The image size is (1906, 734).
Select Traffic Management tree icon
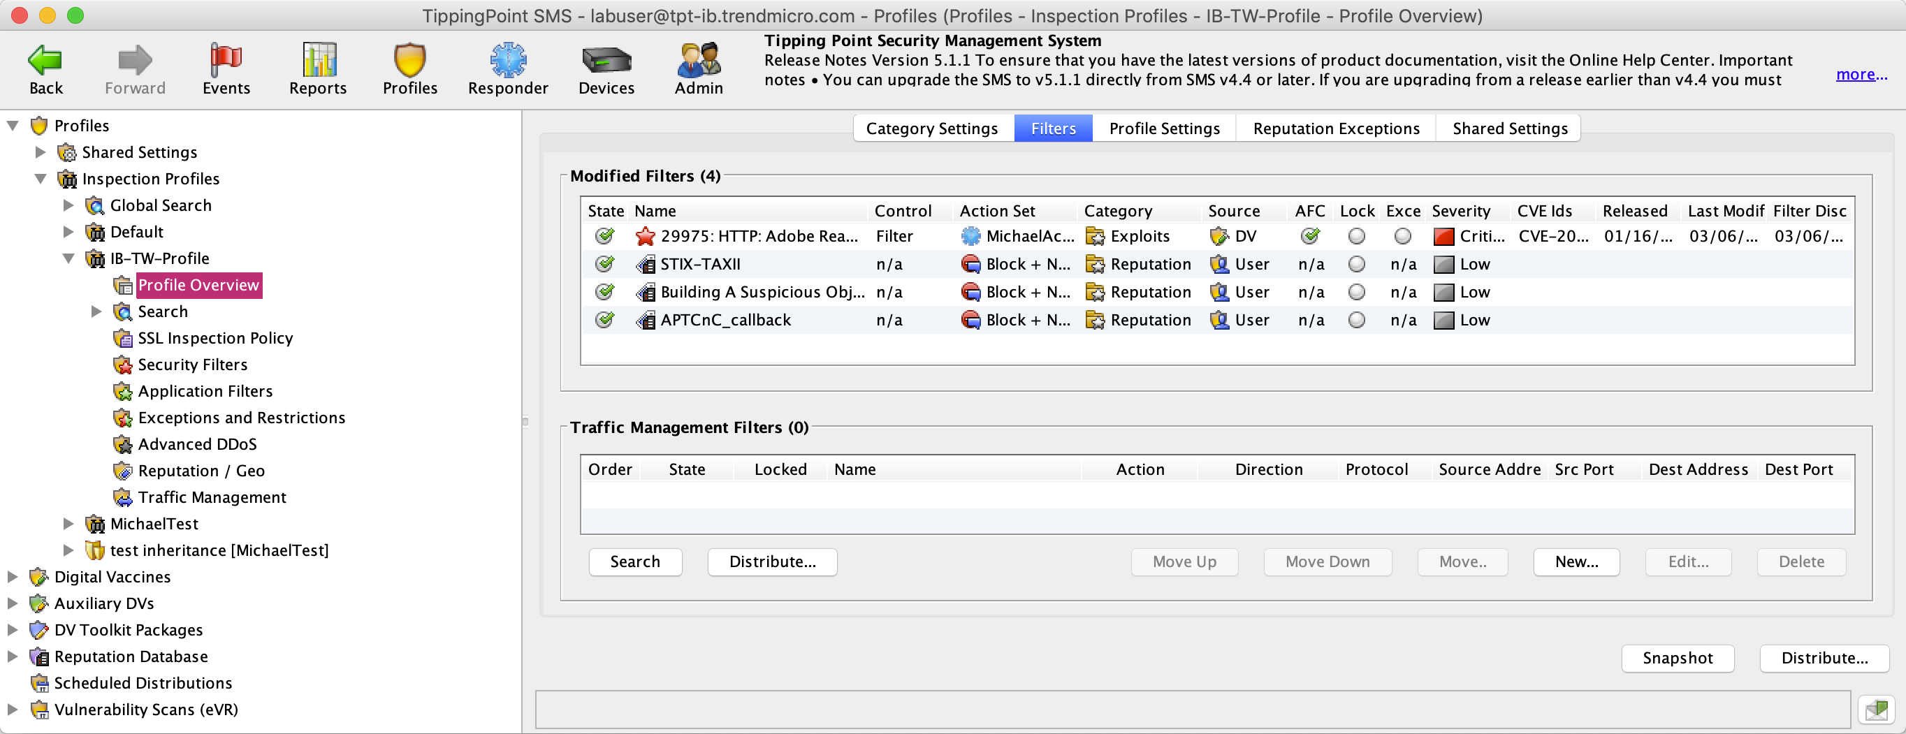point(123,497)
